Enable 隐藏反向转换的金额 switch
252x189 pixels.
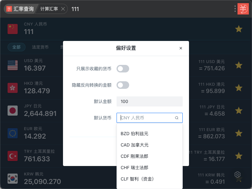[123, 85]
